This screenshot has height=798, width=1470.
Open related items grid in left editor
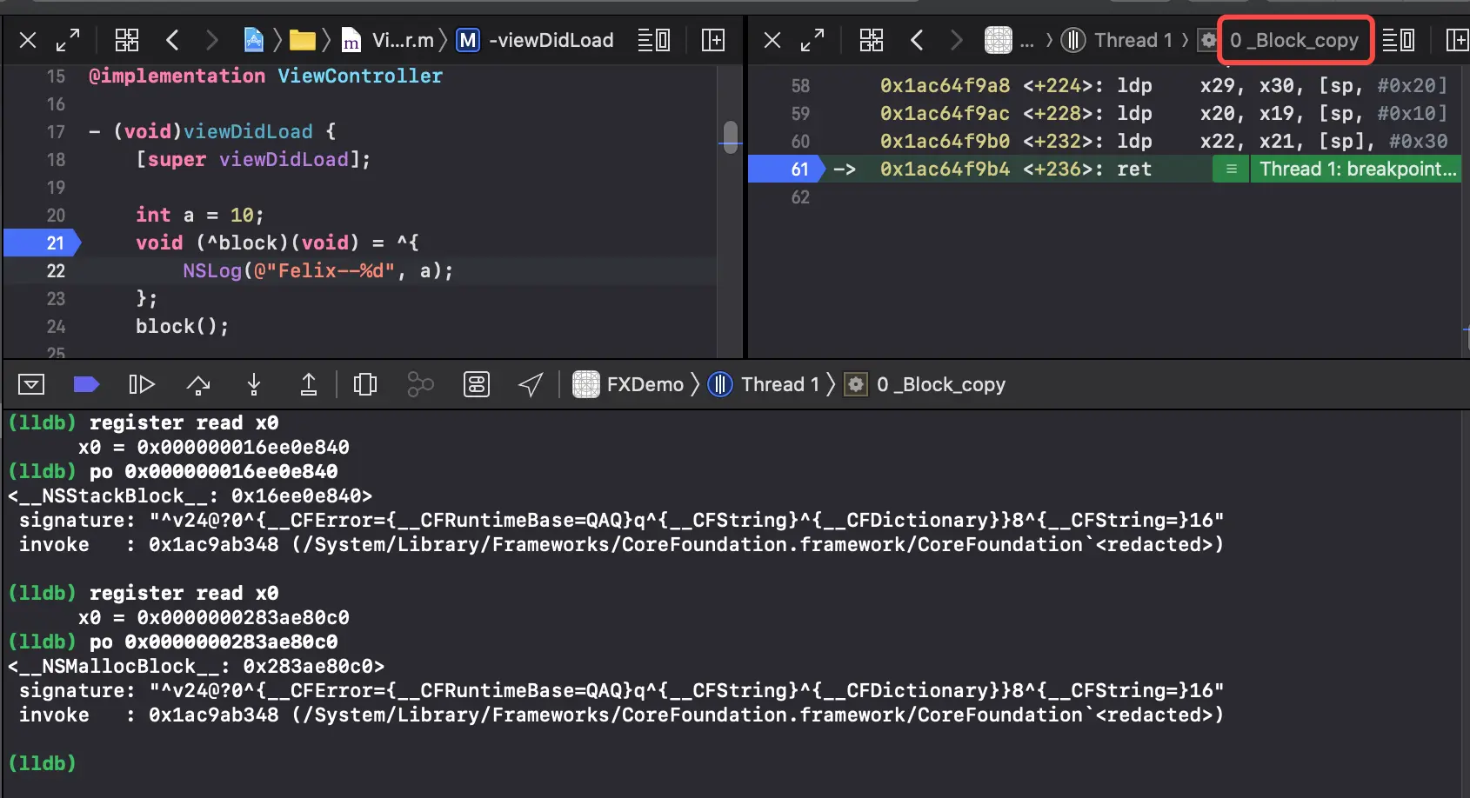[127, 40]
